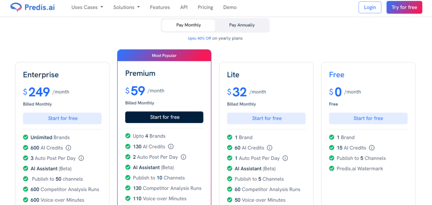Open the Demo page
Image resolution: width=432 pixels, height=205 pixels.
click(230, 8)
